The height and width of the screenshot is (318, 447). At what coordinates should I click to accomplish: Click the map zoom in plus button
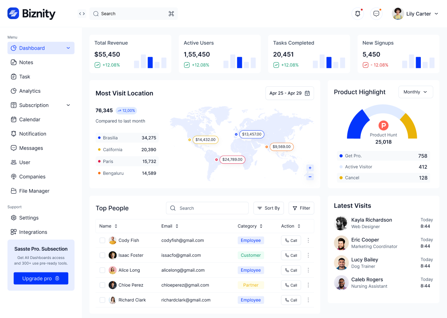[x=310, y=168]
